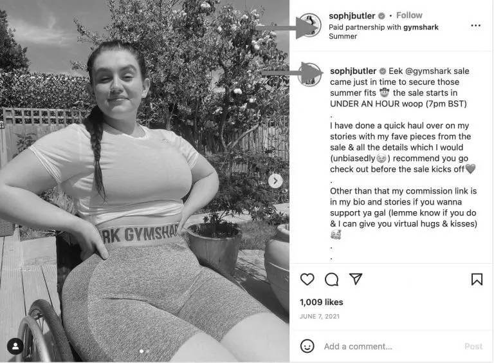Viewport: 494px width, 363px height.
Task: Click the profile avatar in post header
Action: 310,25
